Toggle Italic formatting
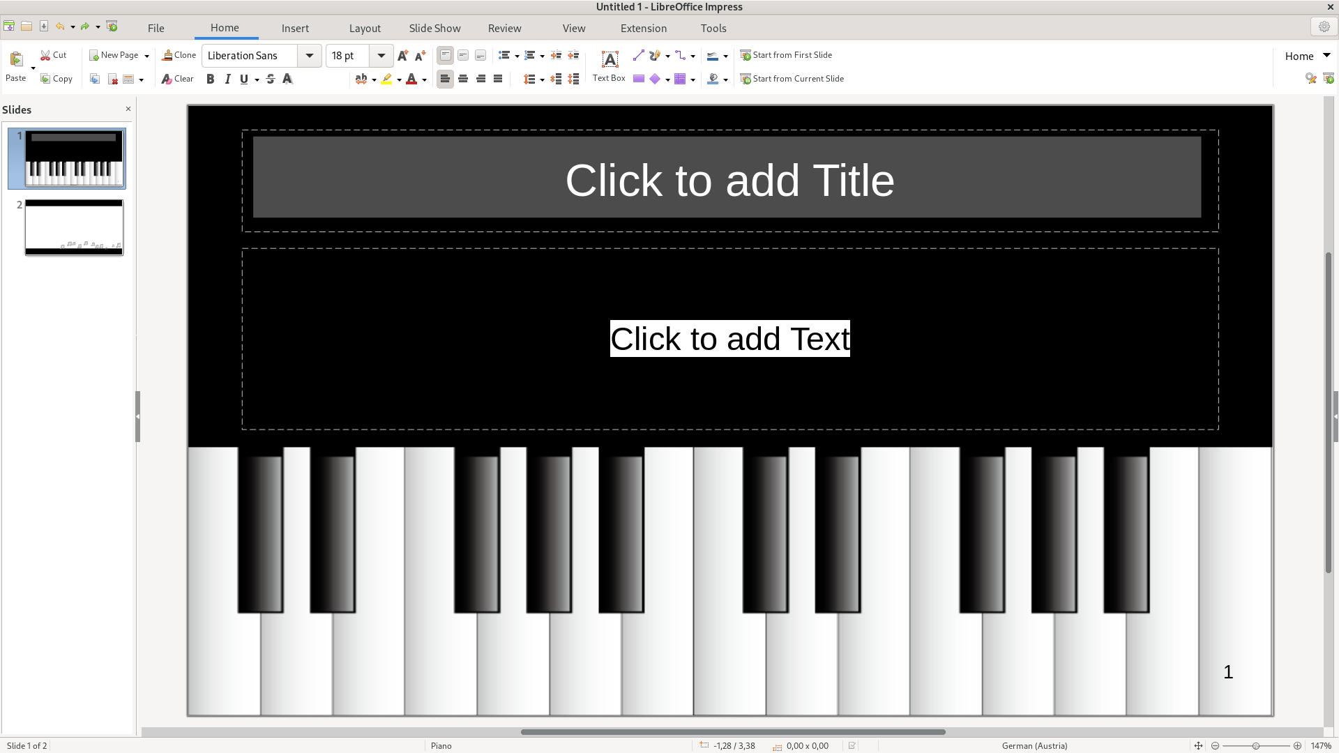Image resolution: width=1339 pixels, height=753 pixels. 227,79
